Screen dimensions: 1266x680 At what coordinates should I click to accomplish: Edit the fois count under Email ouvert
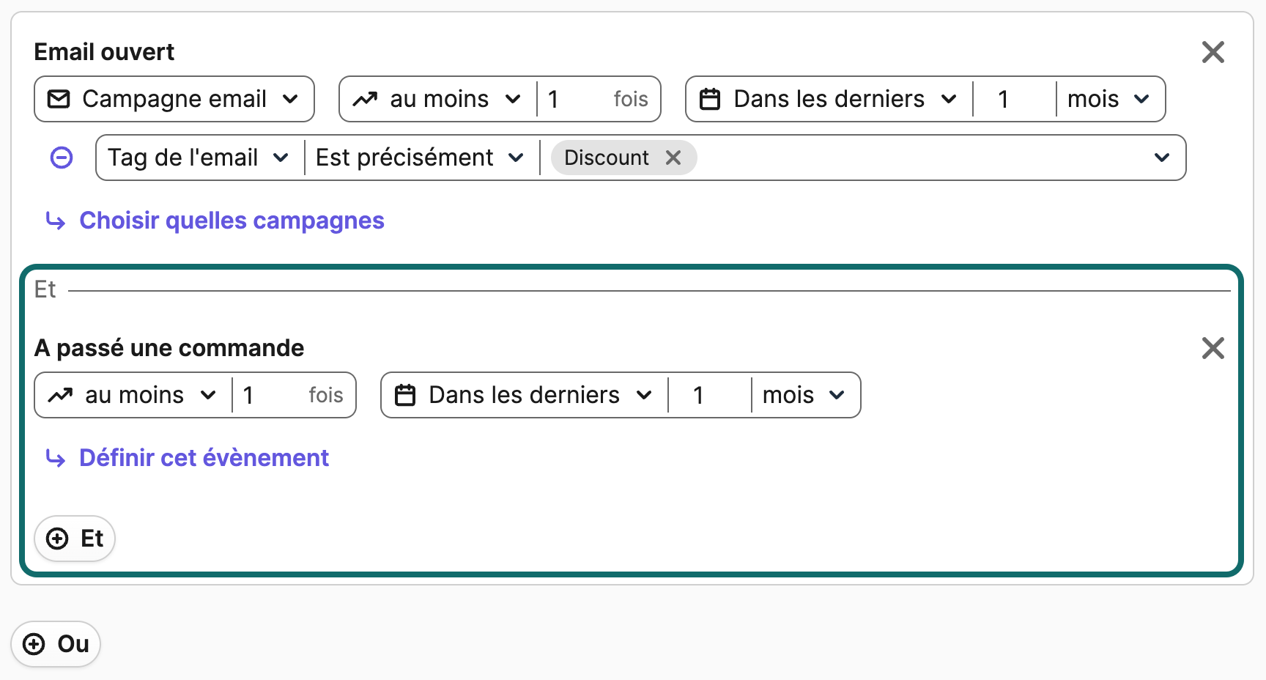click(598, 99)
